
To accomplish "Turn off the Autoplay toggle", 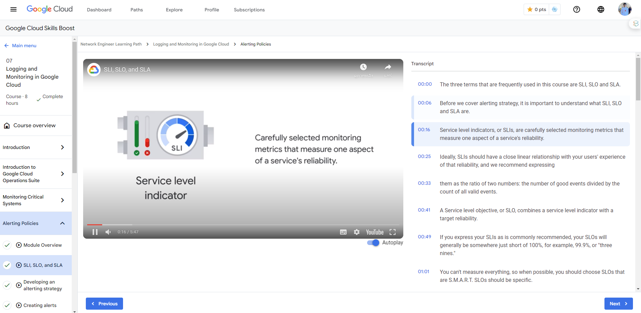I will click(x=373, y=243).
